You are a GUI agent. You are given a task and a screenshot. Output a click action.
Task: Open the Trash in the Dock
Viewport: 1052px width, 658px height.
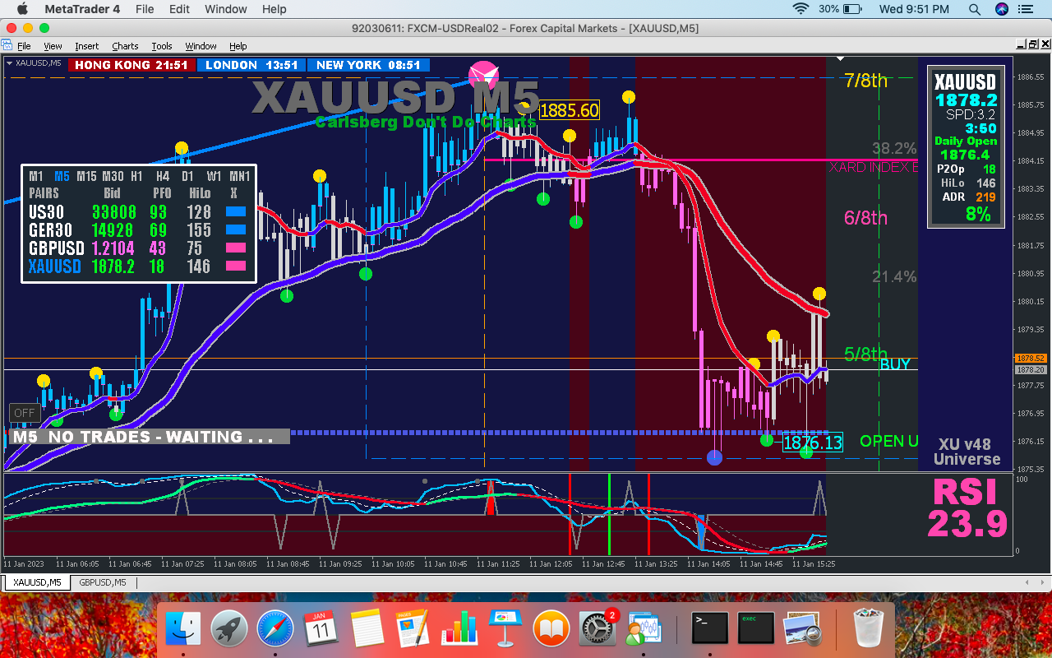click(x=867, y=629)
